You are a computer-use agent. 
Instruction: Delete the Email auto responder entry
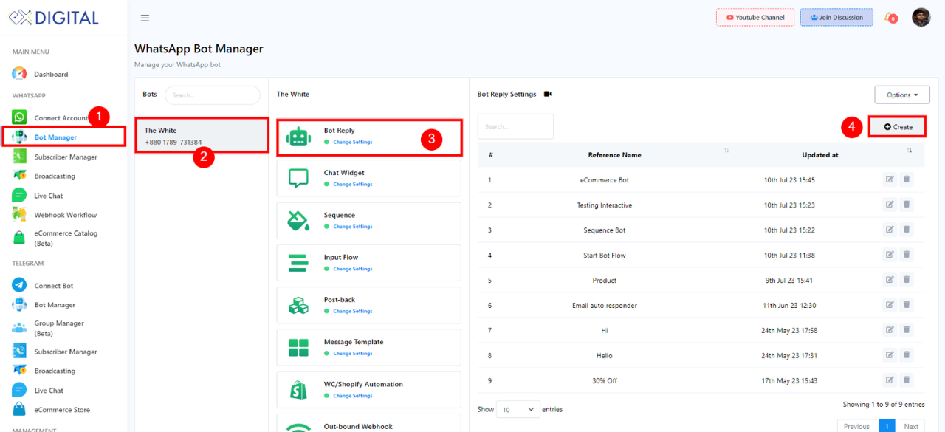click(x=907, y=305)
